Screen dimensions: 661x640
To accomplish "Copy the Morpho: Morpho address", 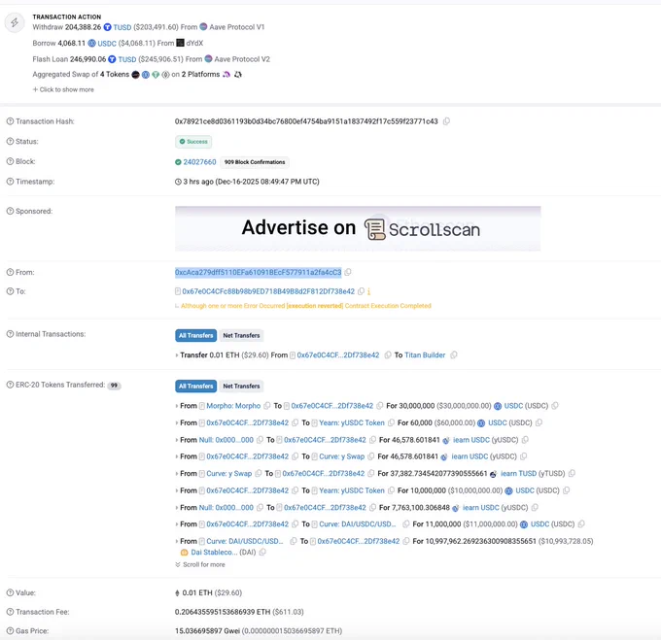I will point(267,406).
